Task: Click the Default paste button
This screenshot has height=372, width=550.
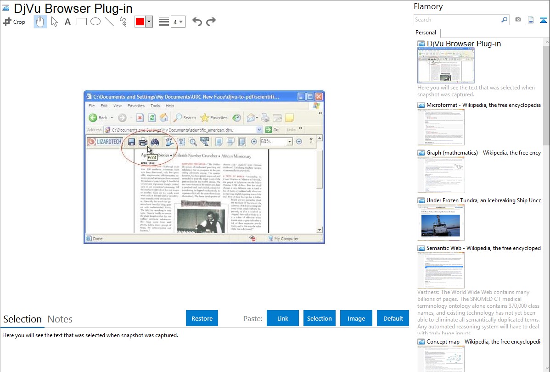Action: tap(393, 318)
